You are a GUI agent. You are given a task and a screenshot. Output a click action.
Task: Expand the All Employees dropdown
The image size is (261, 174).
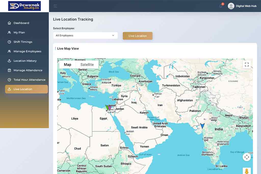click(x=85, y=35)
